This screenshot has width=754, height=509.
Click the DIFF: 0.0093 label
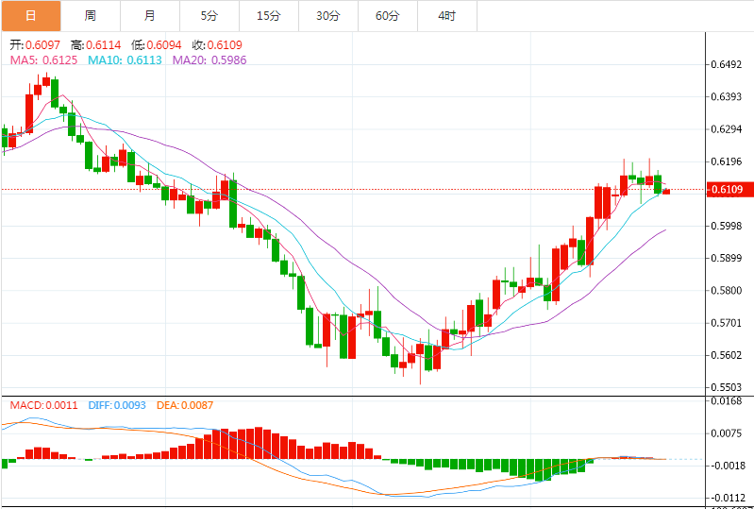(117, 405)
